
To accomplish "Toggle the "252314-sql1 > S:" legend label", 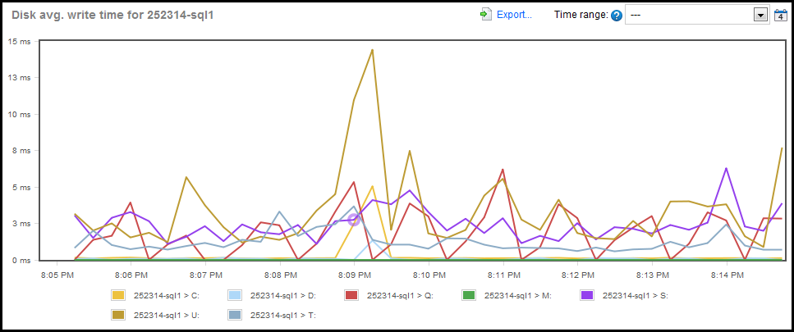I will [x=636, y=295].
